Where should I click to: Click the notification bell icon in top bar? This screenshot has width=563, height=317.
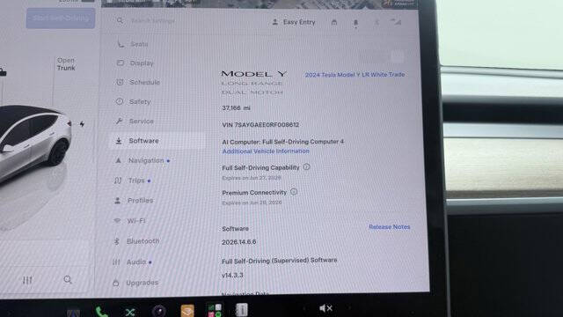355,23
